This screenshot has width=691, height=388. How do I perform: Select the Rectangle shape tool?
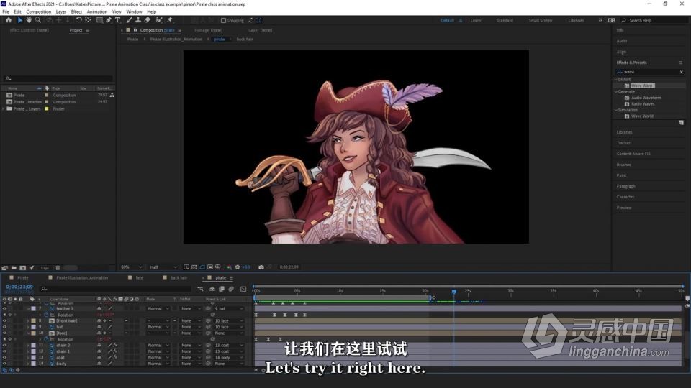(99, 20)
